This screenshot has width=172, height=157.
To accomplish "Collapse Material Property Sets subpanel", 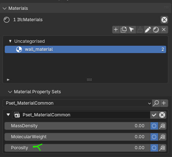I will [10, 92].
